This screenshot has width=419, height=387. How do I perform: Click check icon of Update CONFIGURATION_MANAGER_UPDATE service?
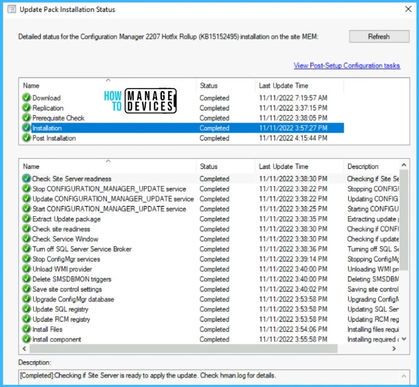(x=26, y=199)
